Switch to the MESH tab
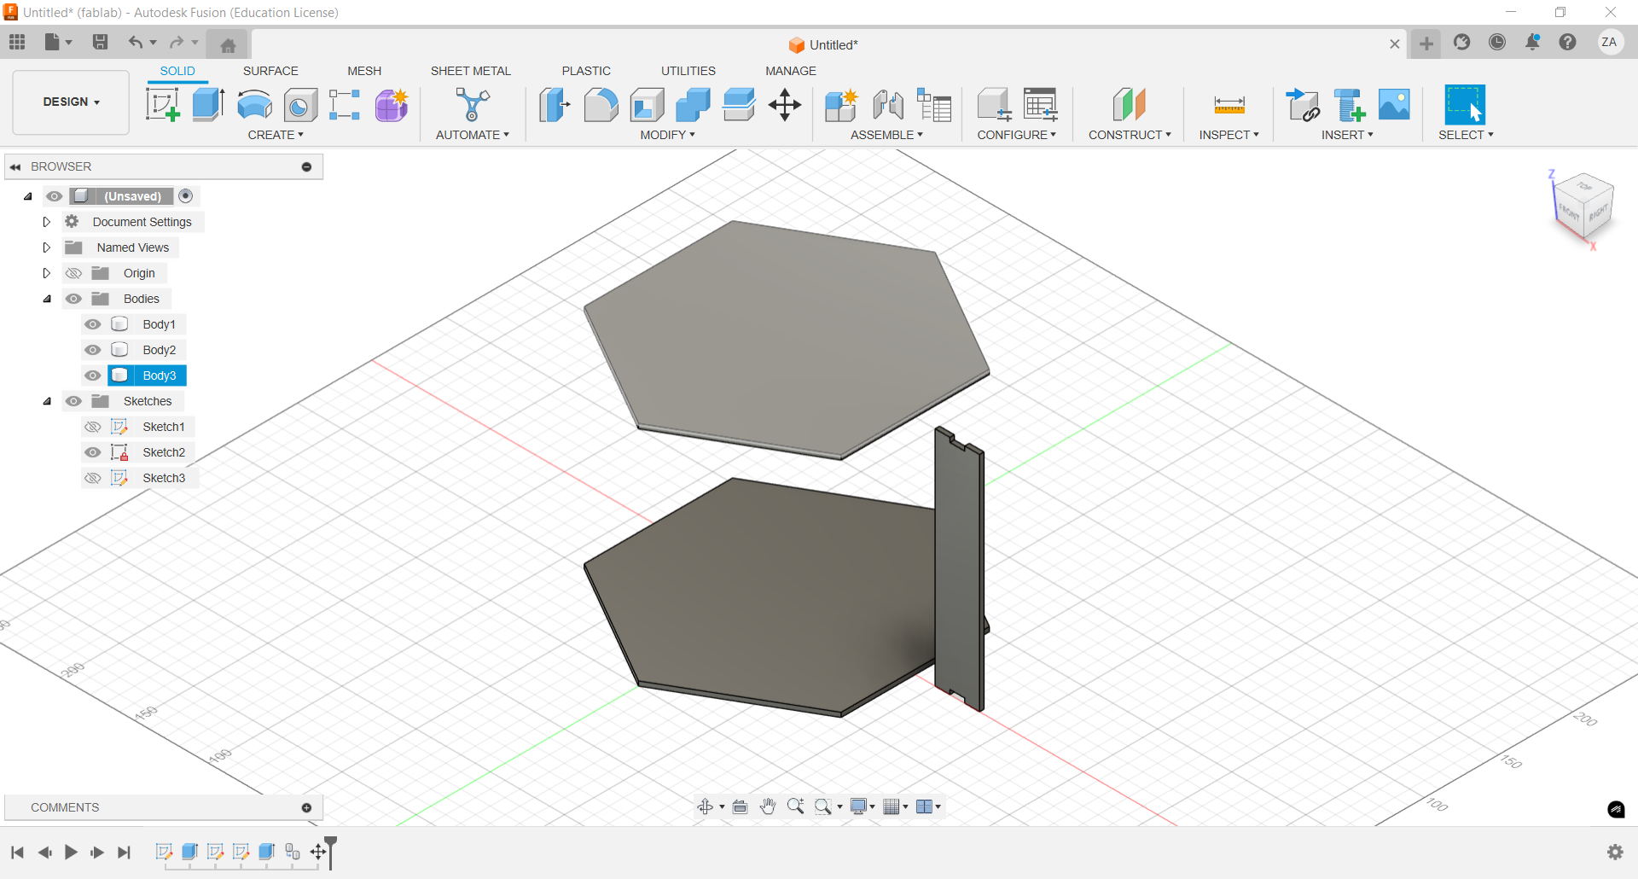 (x=364, y=71)
